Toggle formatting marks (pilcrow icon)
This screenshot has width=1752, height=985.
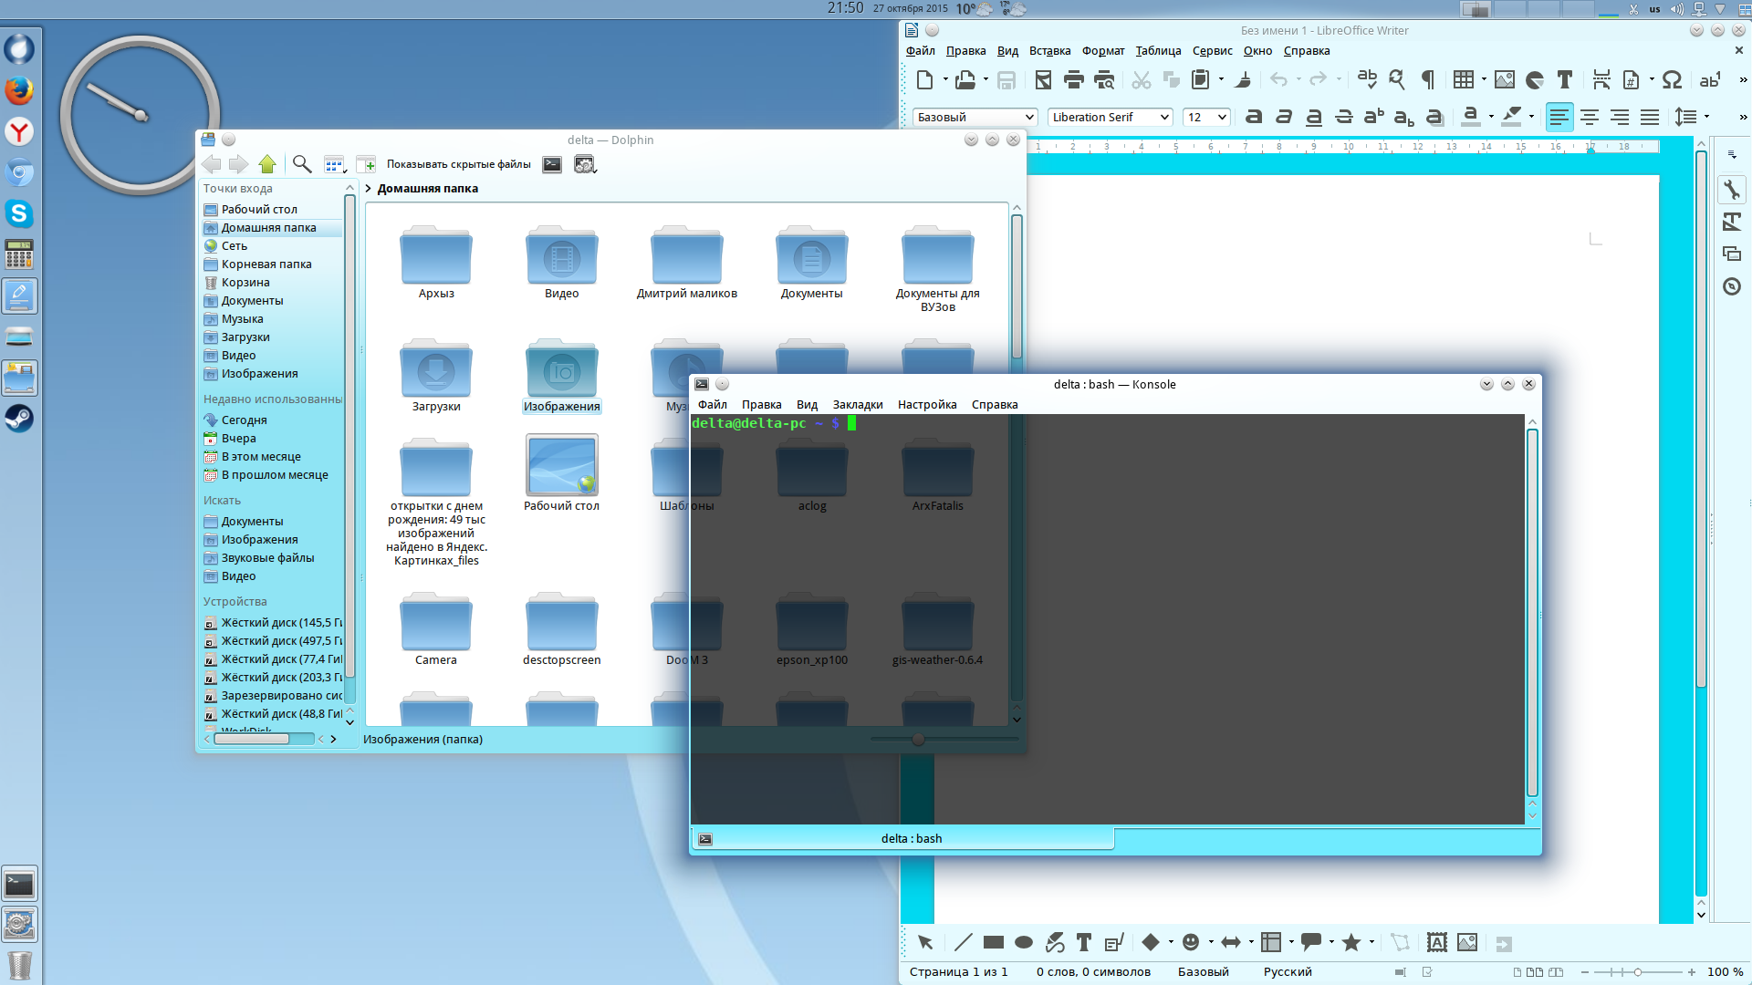[x=1428, y=80]
